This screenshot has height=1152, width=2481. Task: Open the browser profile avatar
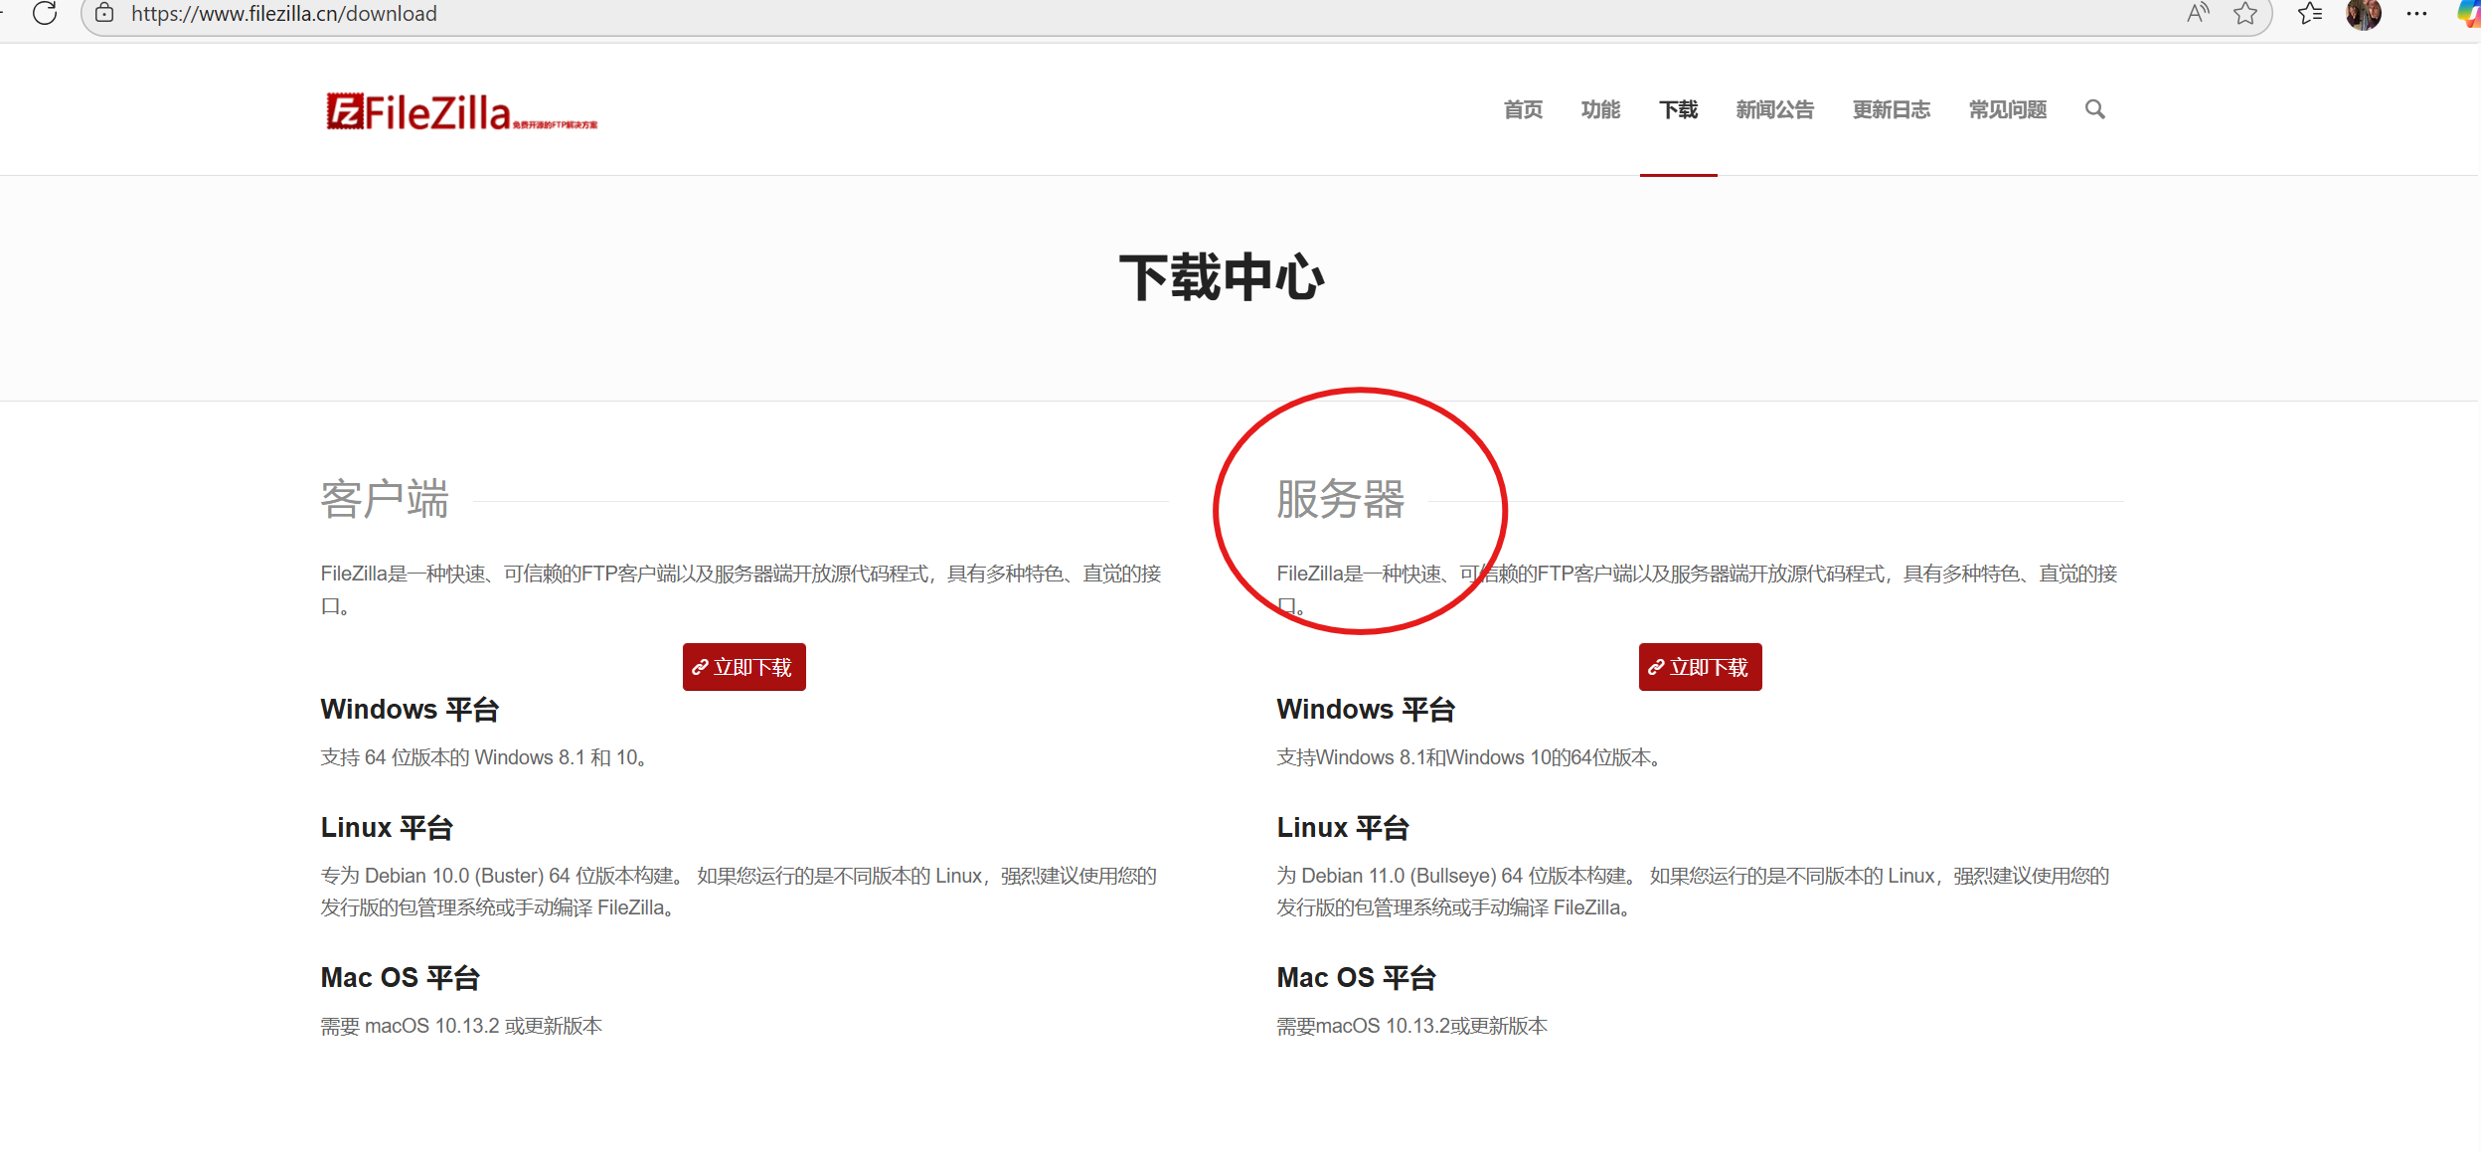pos(2363,14)
